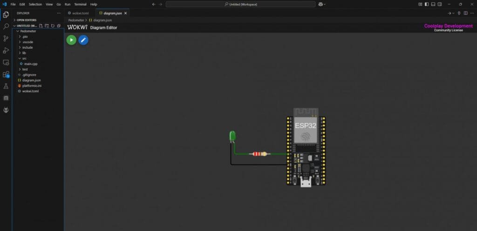477x231 pixels.
Task: Click the blue pencil edit diagram button
Action: 83,40
